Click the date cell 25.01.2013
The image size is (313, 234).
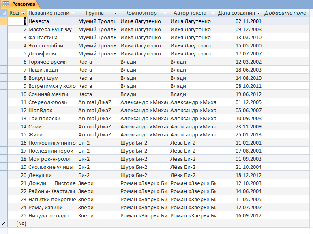(x=239, y=134)
